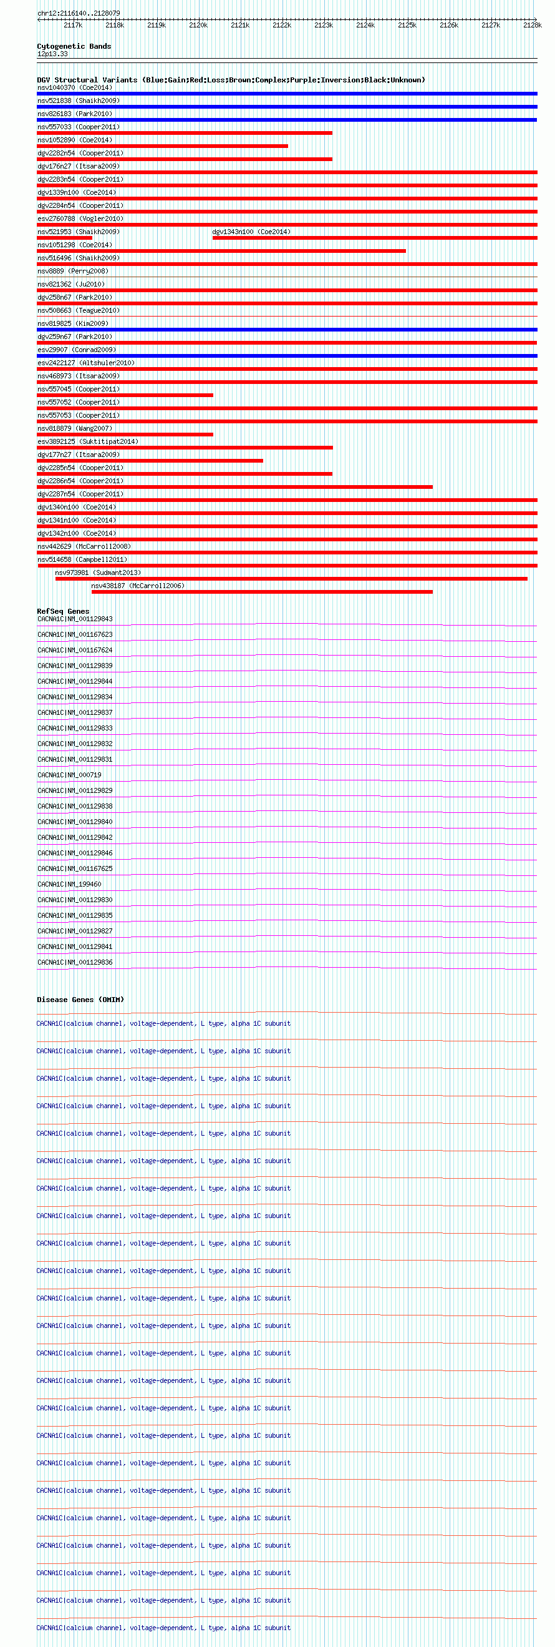Open transcript CACNA1C|NM_199460

pos(69,884)
